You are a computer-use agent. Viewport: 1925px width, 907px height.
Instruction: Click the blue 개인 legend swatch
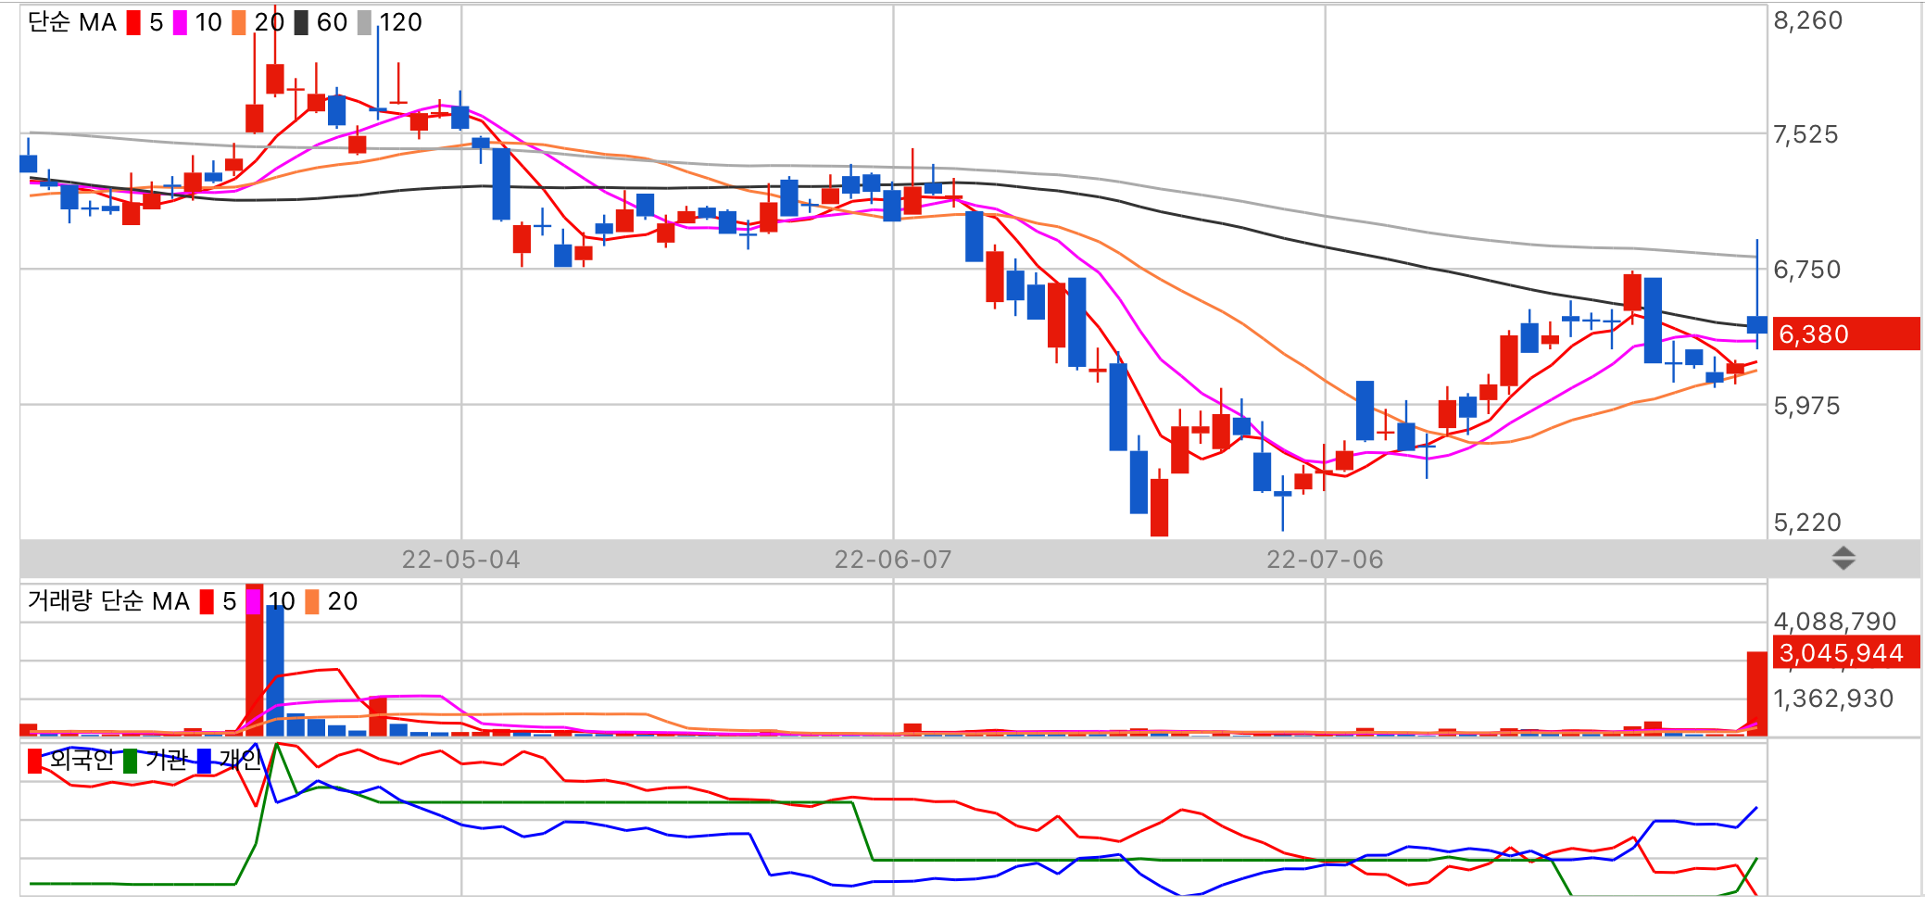tap(204, 761)
